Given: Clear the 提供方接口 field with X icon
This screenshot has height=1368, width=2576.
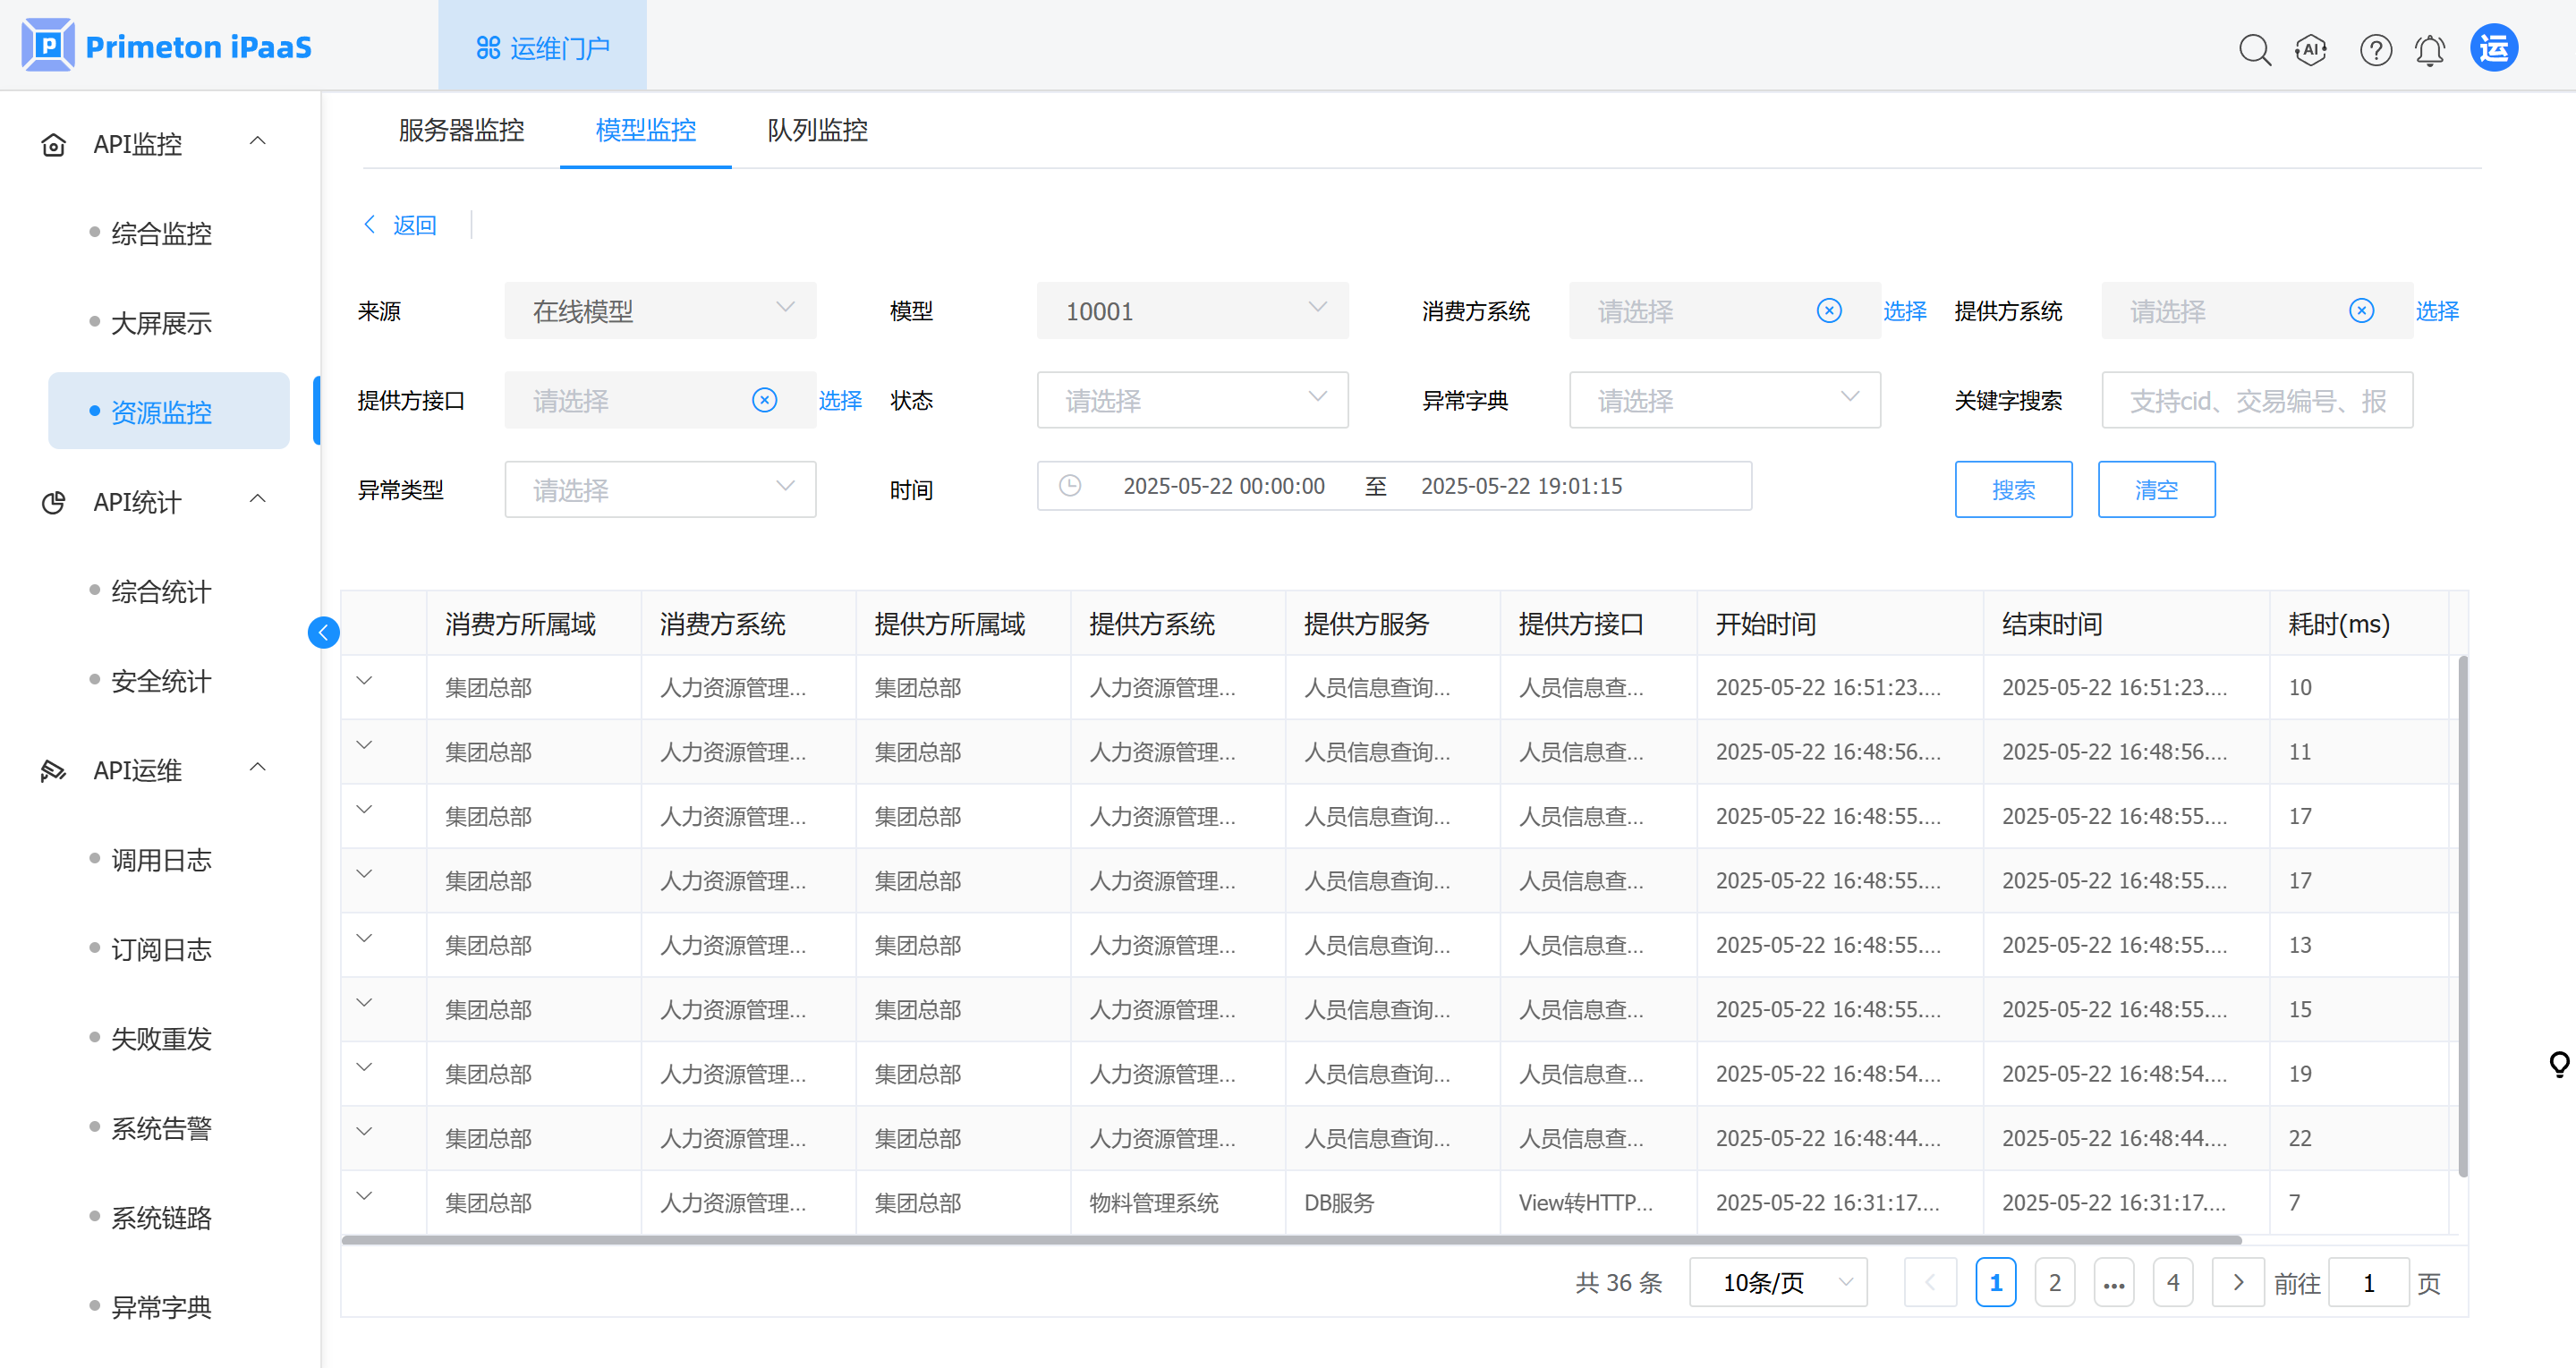Looking at the screenshot, I should pos(764,400).
